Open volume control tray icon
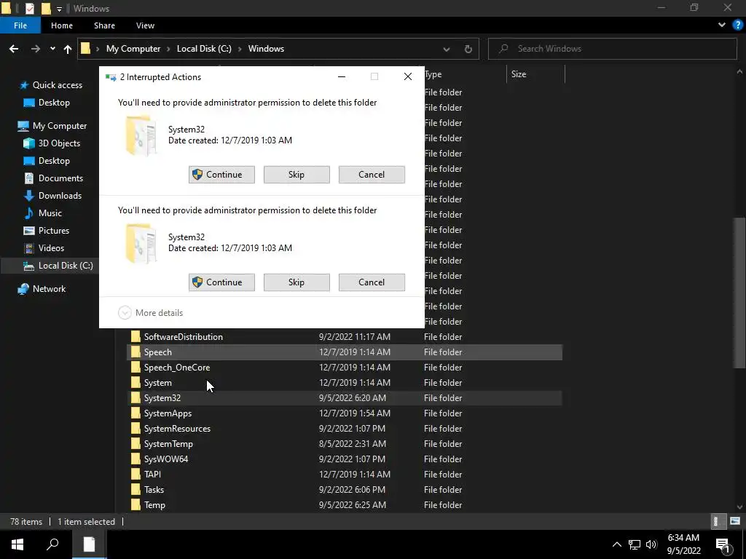 [x=651, y=544]
